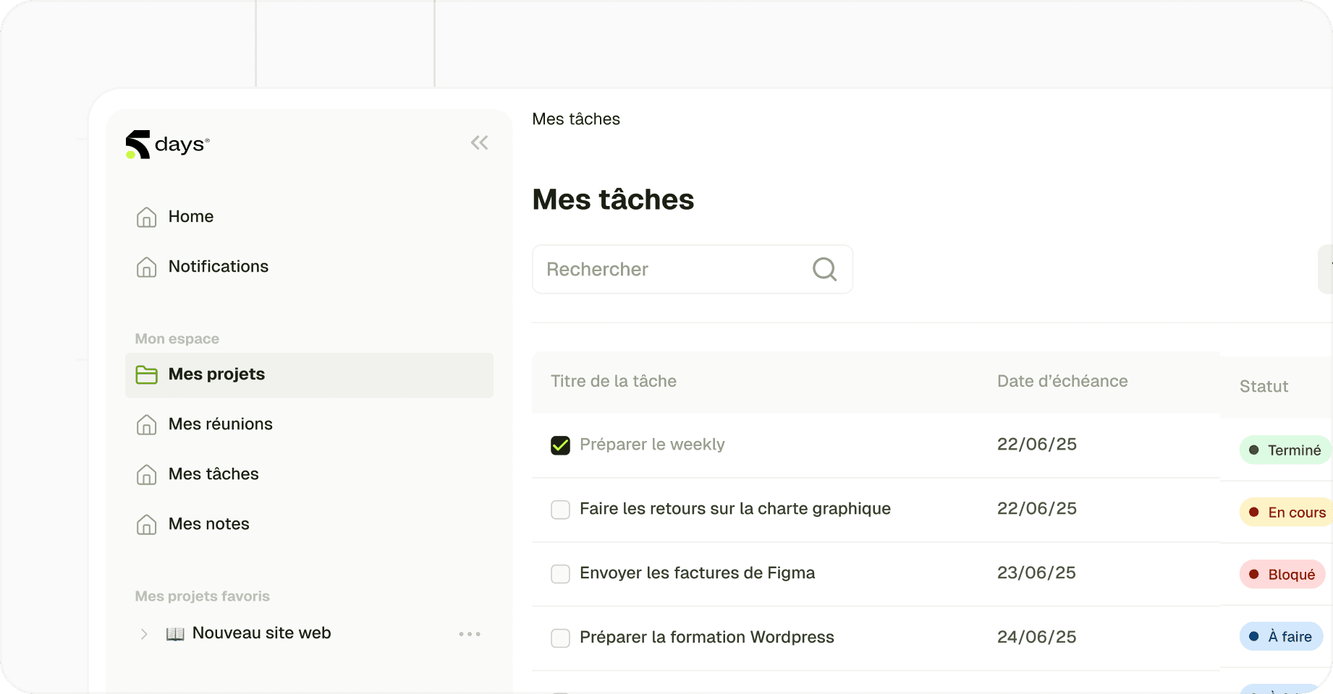Click the book icon beside Nouveau site web

click(x=175, y=634)
